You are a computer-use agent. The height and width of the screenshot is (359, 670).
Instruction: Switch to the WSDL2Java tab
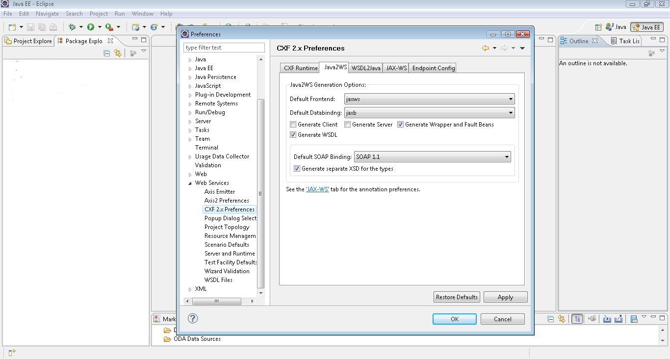pos(365,68)
